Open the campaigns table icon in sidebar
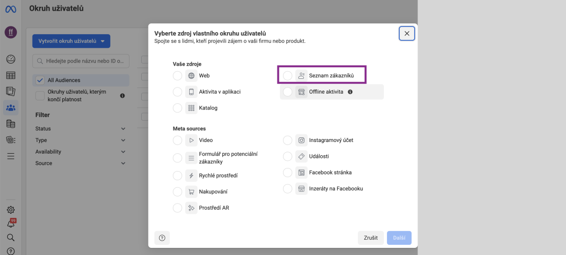566x255 pixels. pos(11,75)
